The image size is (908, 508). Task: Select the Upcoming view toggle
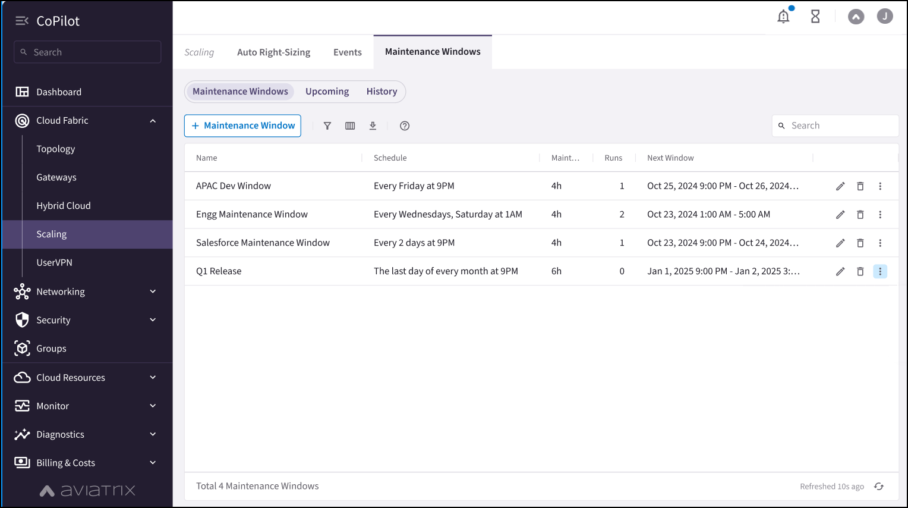coord(327,91)
